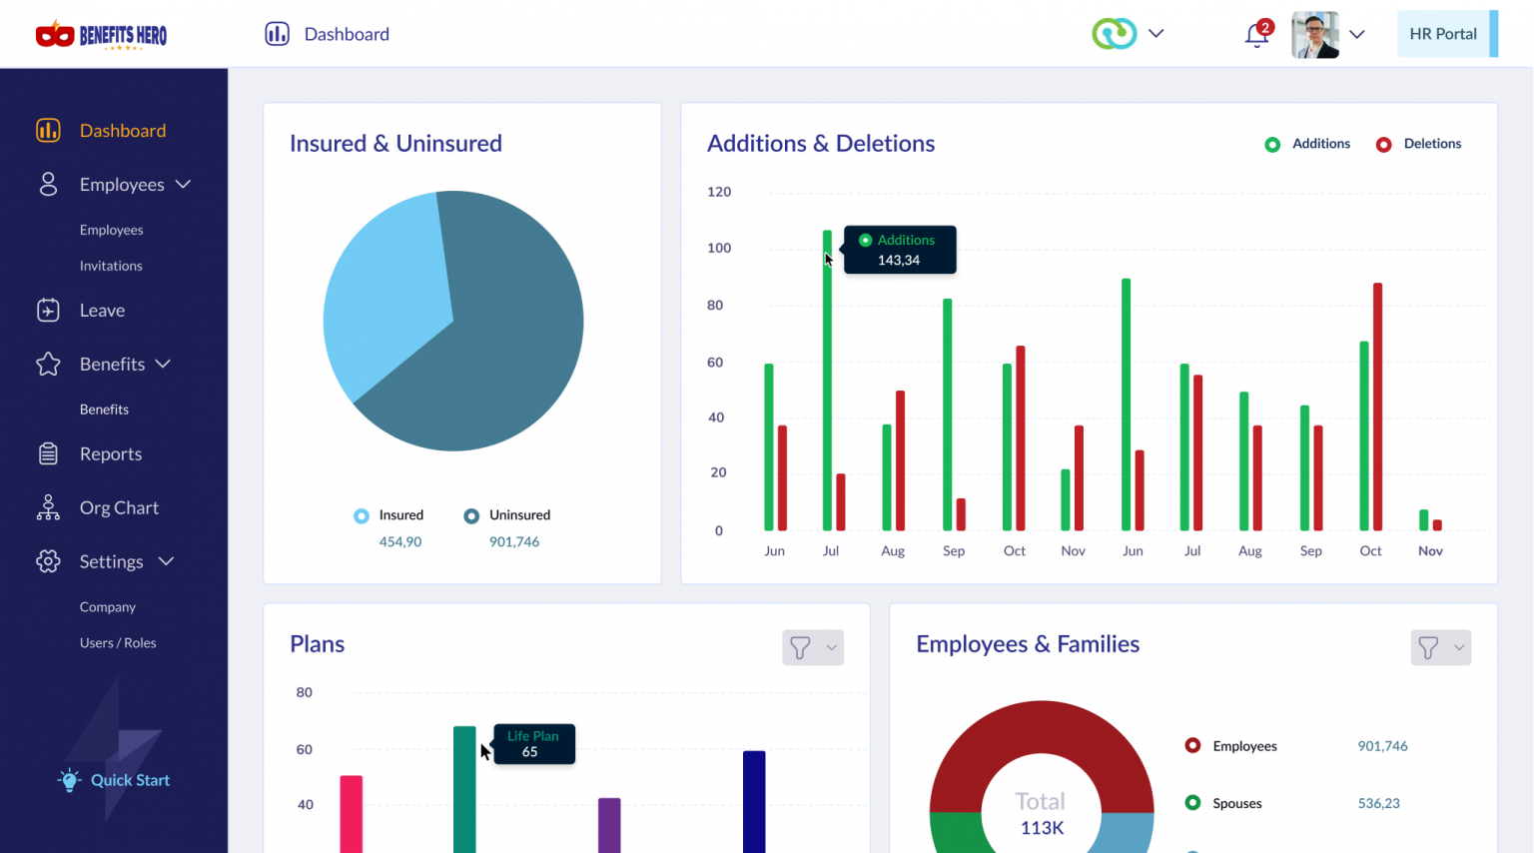Select Invitations under Employees
This screenshot has width=1534, height=853.
click(110, 266)
